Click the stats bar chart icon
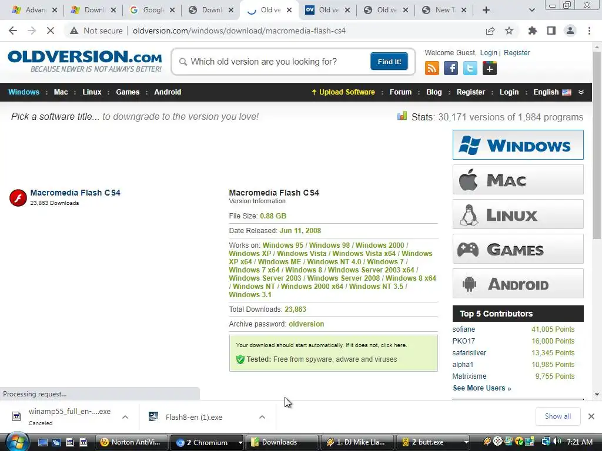The image size is (602, 451). (402, 116)
